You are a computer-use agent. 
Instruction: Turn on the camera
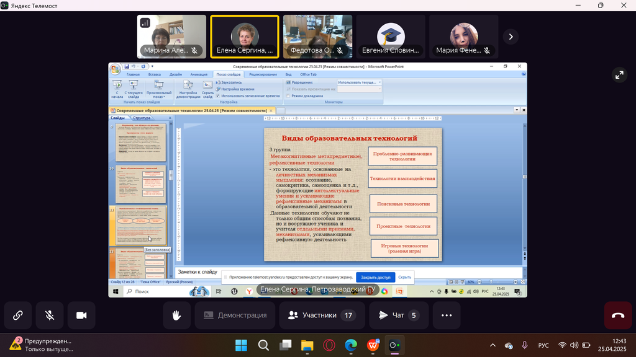(81, 315)
